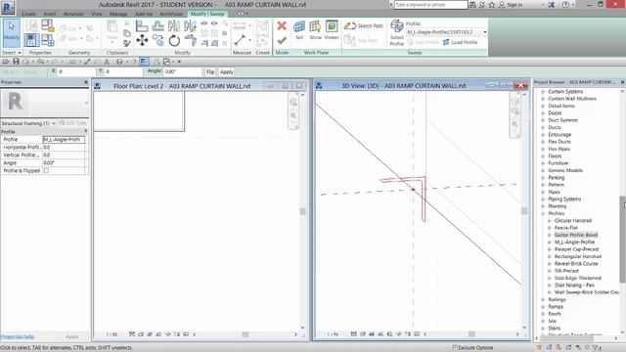
Task: Click the help question mark icon
Action: 565,5
